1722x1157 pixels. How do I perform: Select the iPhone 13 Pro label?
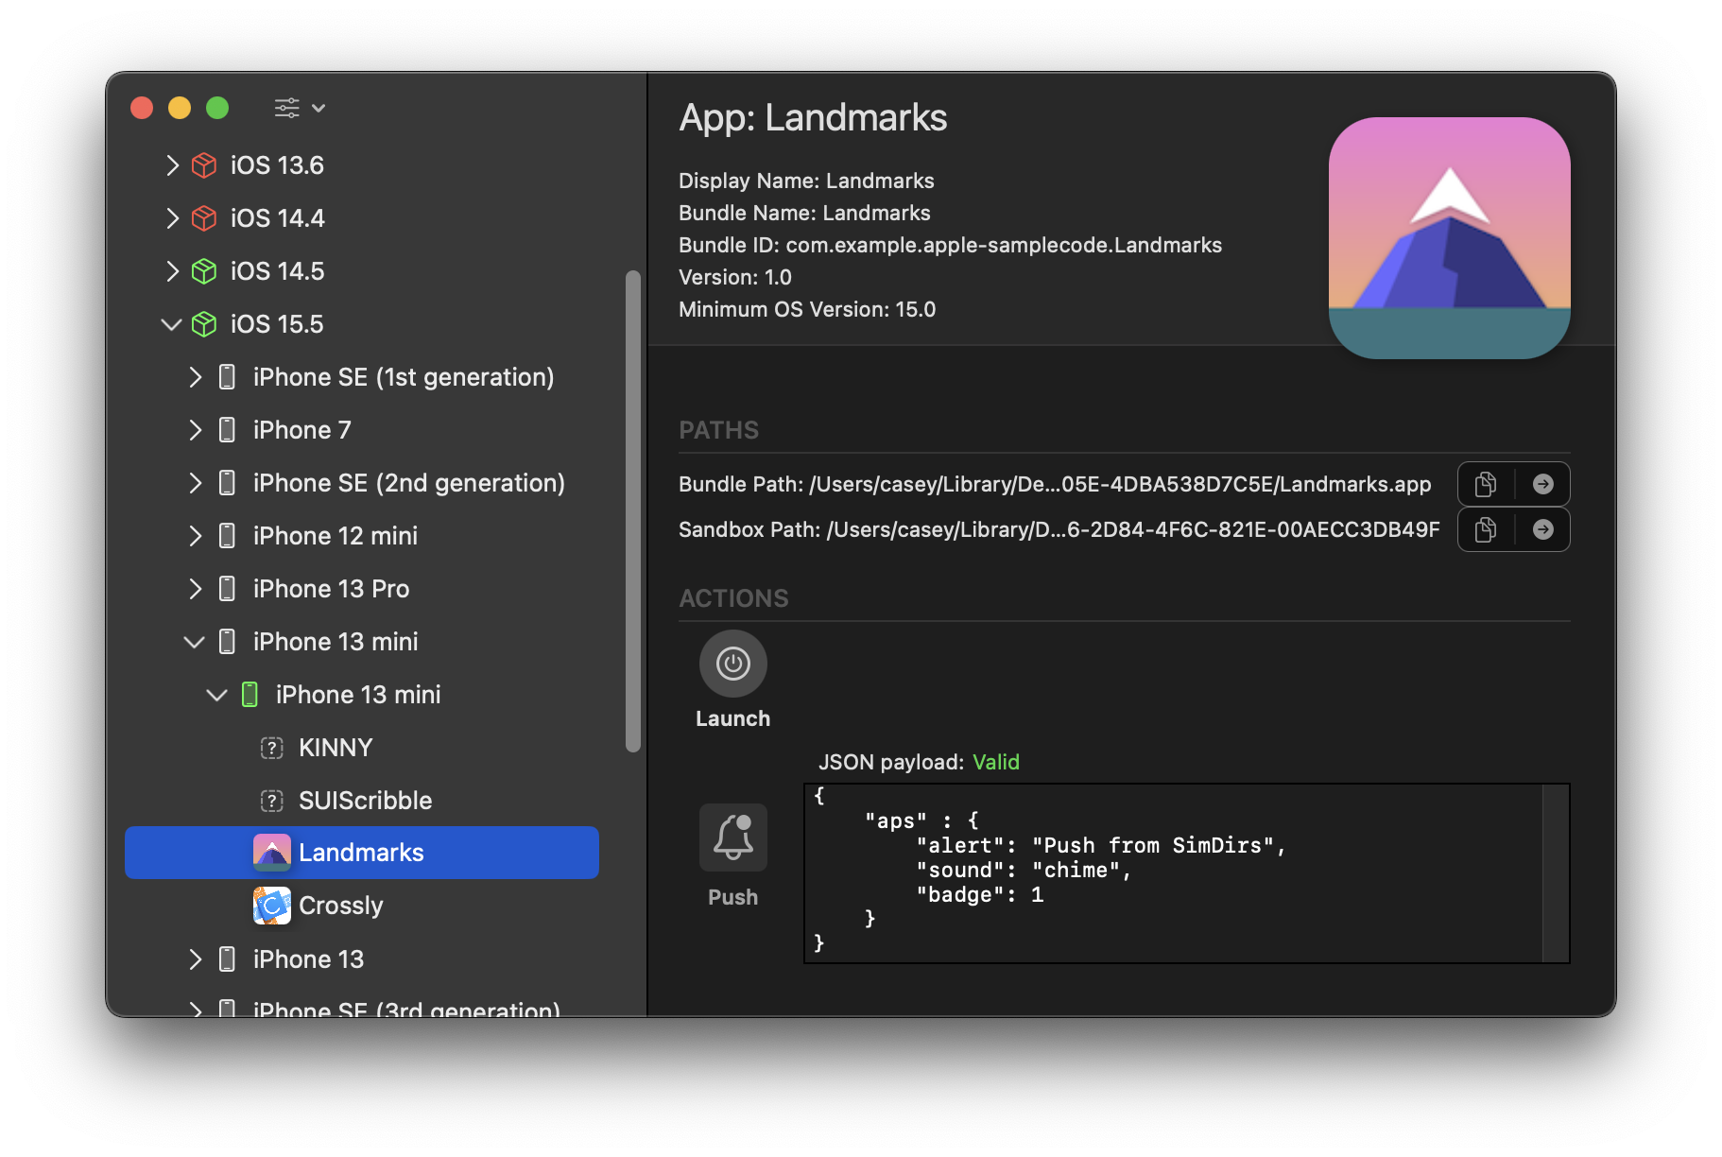click(331, 589)
